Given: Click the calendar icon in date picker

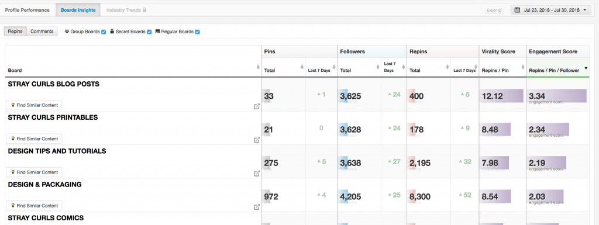Looking at the screenshot, I should point(518,11).
